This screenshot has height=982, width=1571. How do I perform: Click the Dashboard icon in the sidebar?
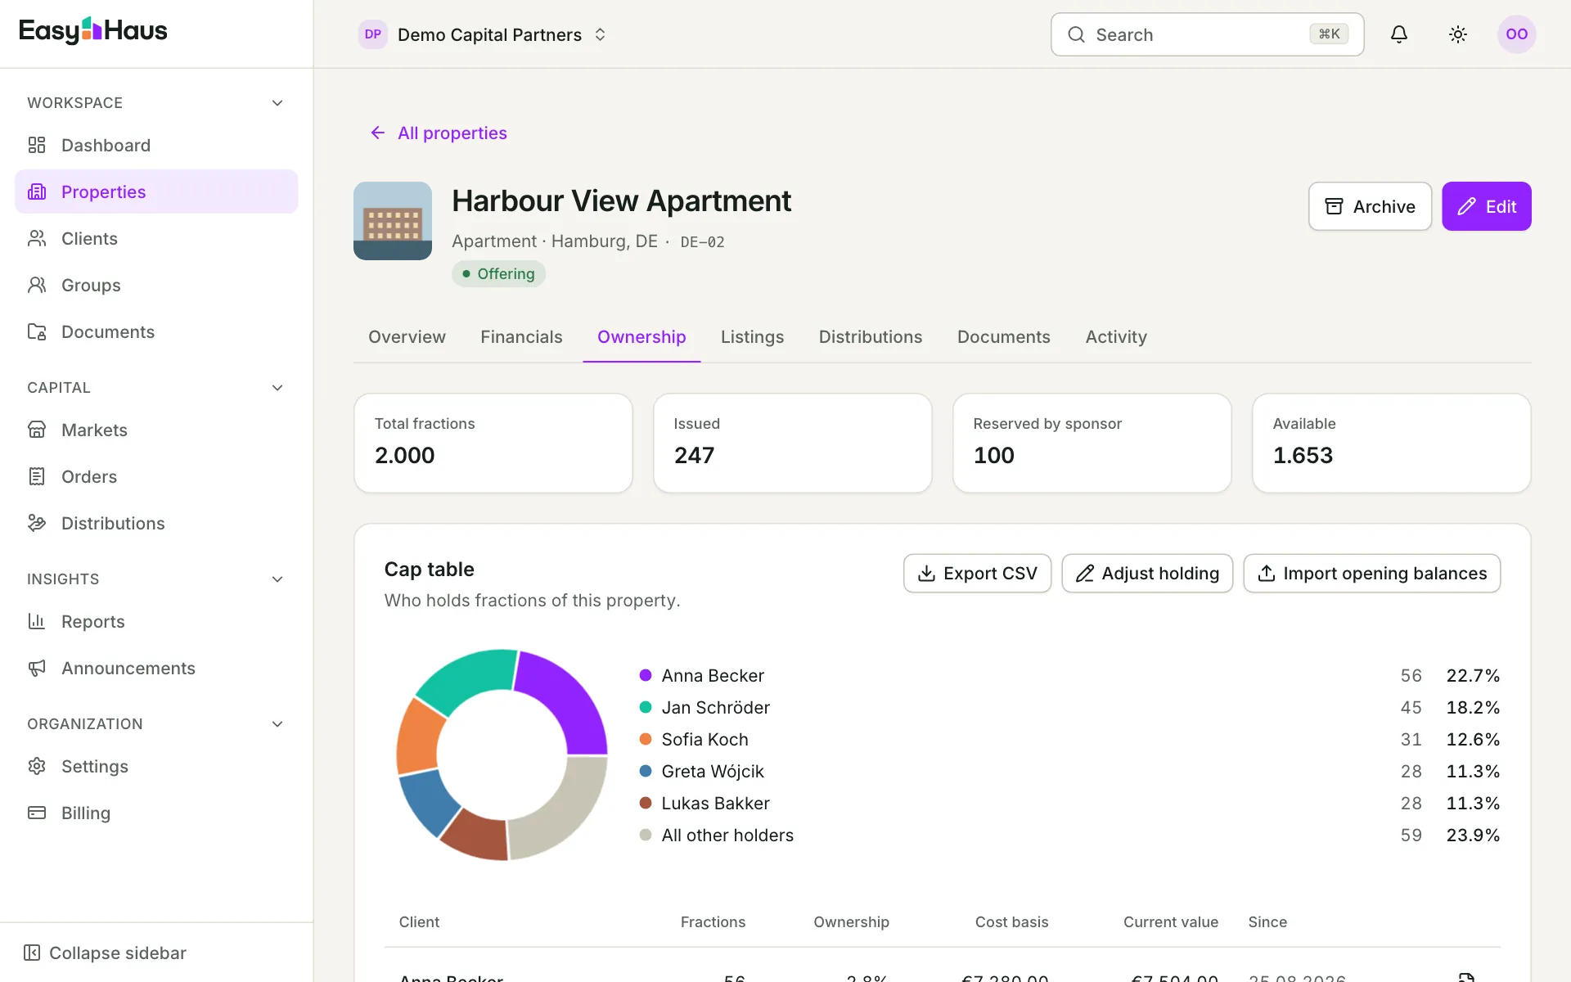coord(37,145)
